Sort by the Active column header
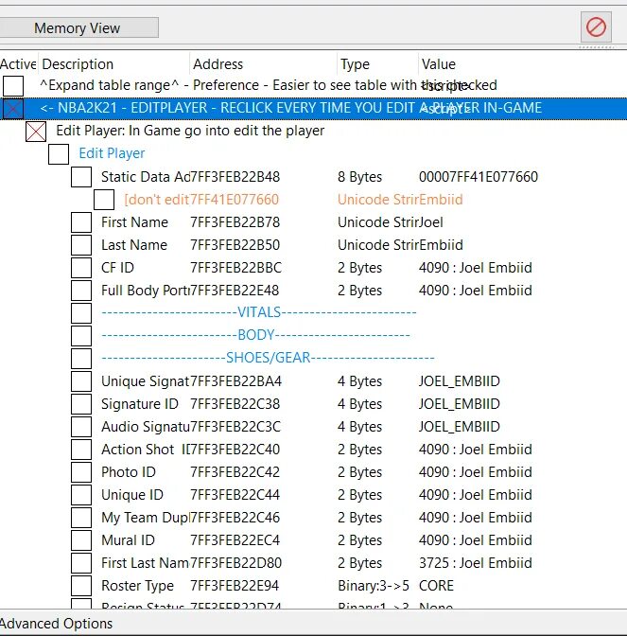 coord(19,64)
